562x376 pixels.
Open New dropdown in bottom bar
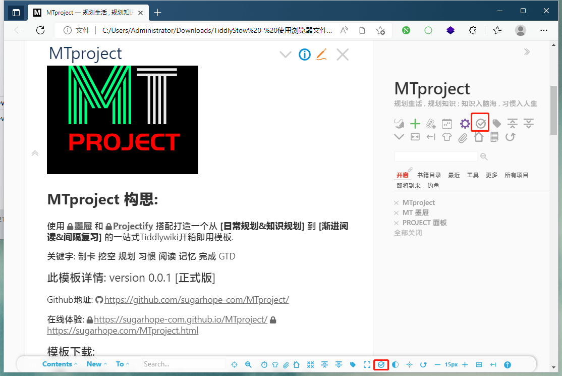pos(97,364)
